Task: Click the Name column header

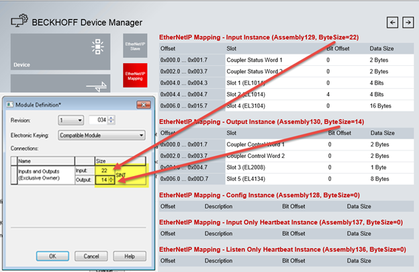Action: click(46, 161)
